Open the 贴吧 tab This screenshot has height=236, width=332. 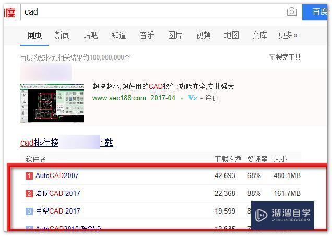click(x=90, y=35)
